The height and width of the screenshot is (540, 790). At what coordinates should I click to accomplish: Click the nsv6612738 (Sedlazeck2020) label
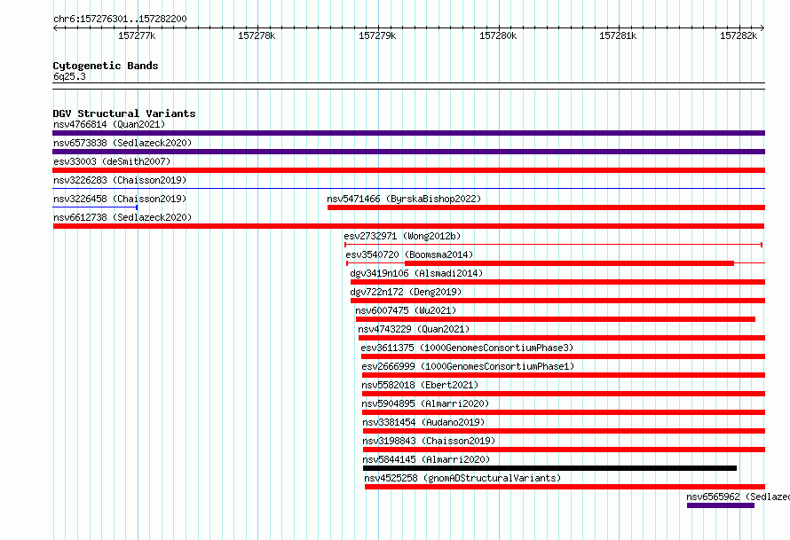click(x=122, y=217)
